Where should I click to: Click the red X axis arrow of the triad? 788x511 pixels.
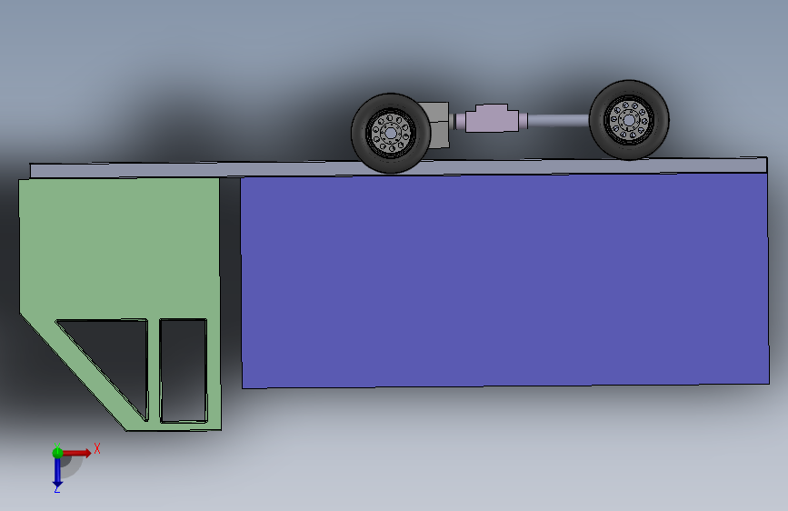[77, 453]
